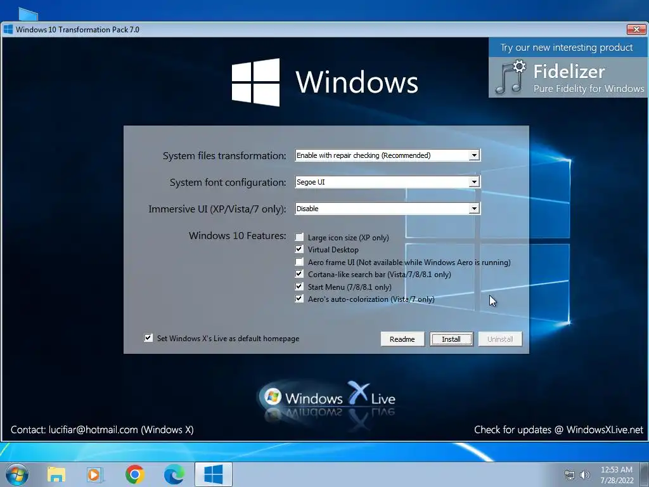The image size is (649, 487).
Task: Open Google Chrome from the taskbar
Action: (134, 474)
